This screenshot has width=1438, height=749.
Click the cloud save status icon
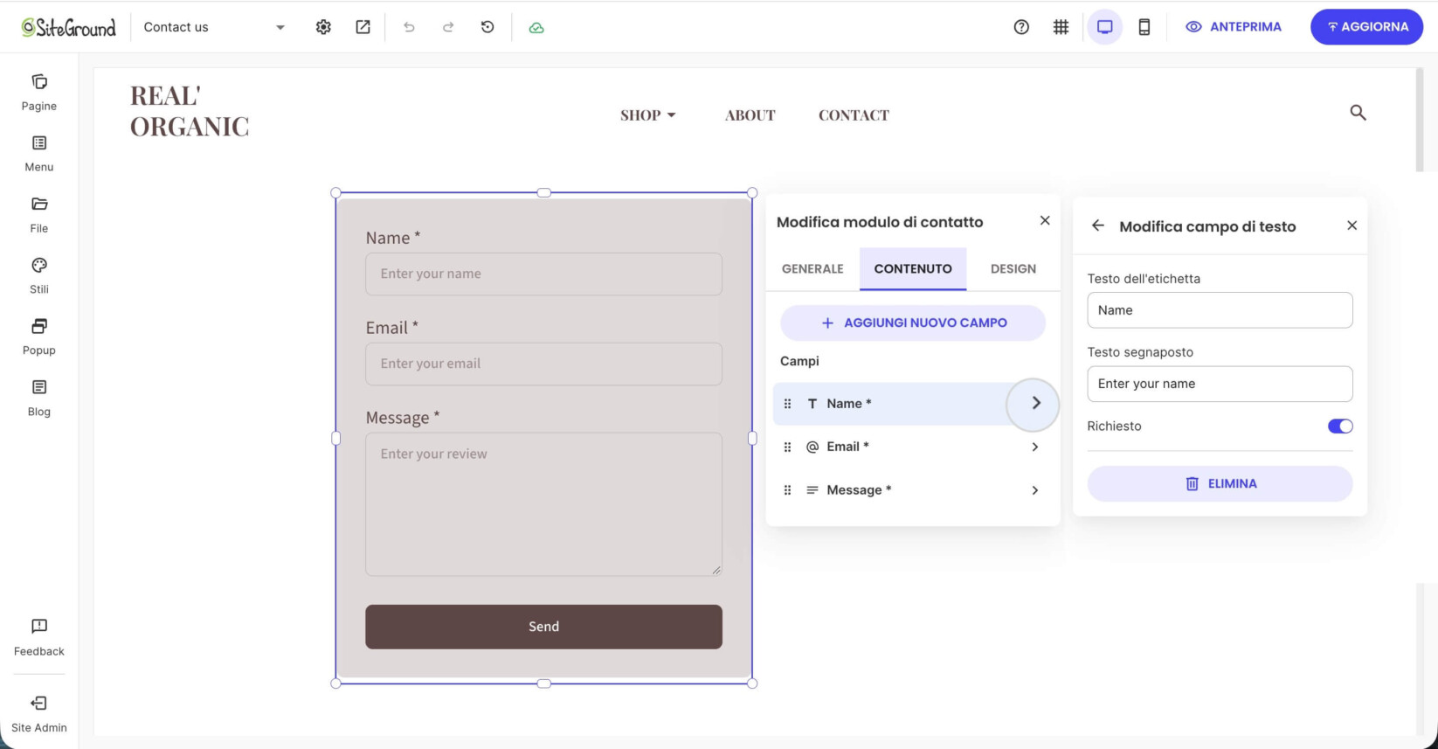536,27
